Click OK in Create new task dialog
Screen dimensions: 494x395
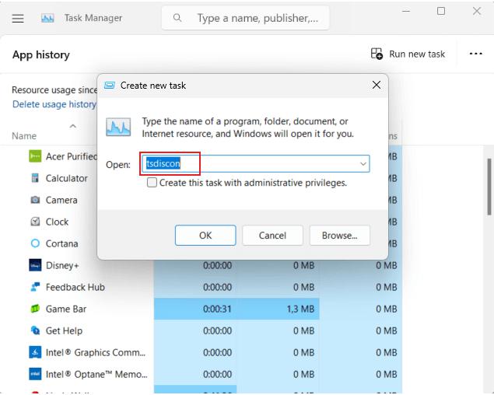pyautogui.click(x=205, y=236)
